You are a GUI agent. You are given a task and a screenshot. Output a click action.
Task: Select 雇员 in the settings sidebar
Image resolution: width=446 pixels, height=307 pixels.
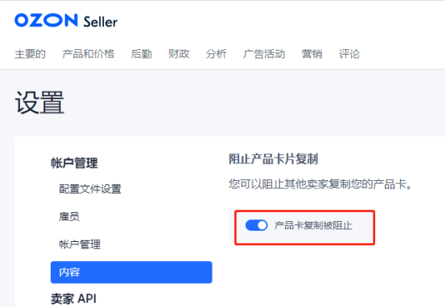[69, 217]
